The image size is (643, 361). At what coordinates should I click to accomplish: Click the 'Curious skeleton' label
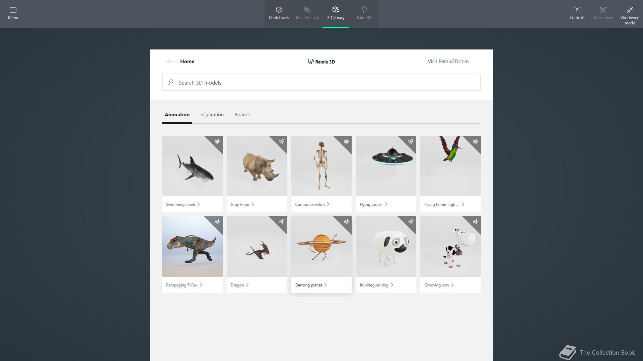tap(310, 205)
